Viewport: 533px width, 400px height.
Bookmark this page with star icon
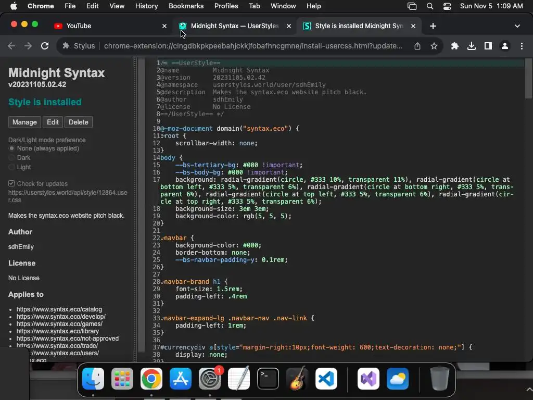coord(434,46)
